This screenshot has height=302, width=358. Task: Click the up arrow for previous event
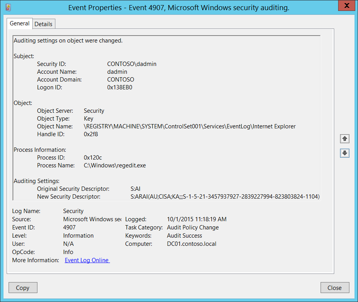click(x=344, y=139)
